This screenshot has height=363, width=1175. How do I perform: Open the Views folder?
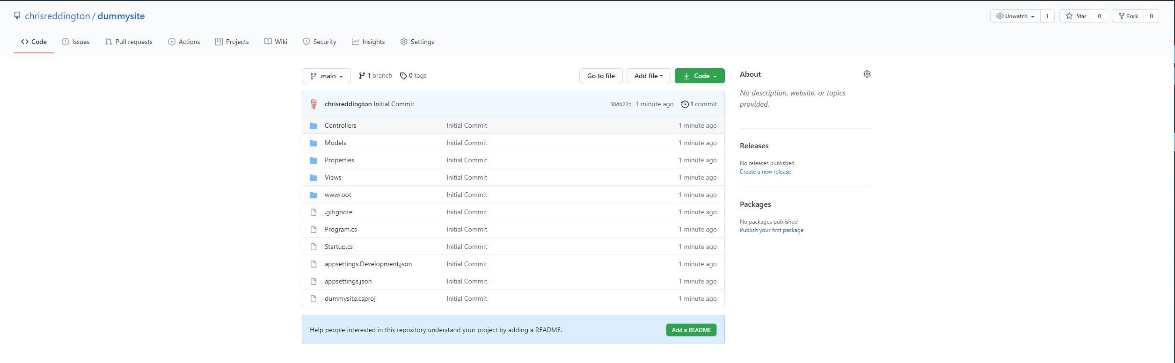tap(333, 177)
